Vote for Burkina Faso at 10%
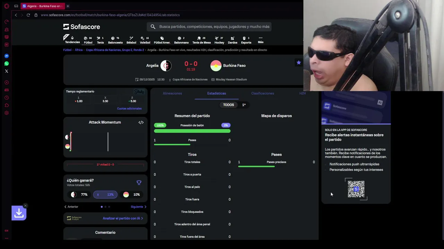This screenshot has width=444, height=249. point(131,195)
